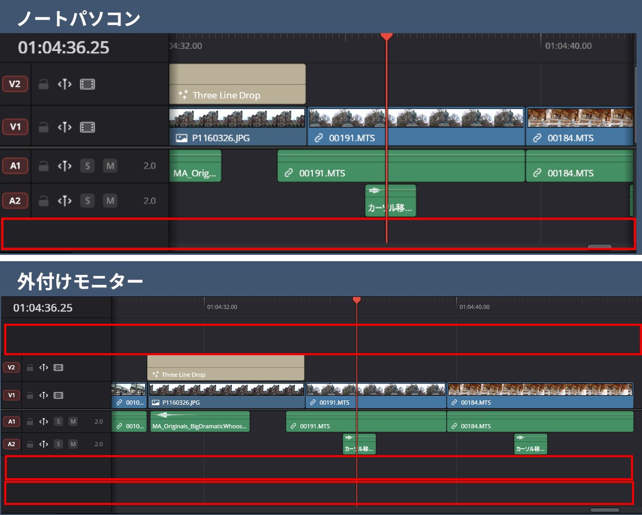Select the 00184.MTS audio clip in 外付けモニター timeline
The width and height of the screenshot is (642, 515).
[x=540, y=422]
